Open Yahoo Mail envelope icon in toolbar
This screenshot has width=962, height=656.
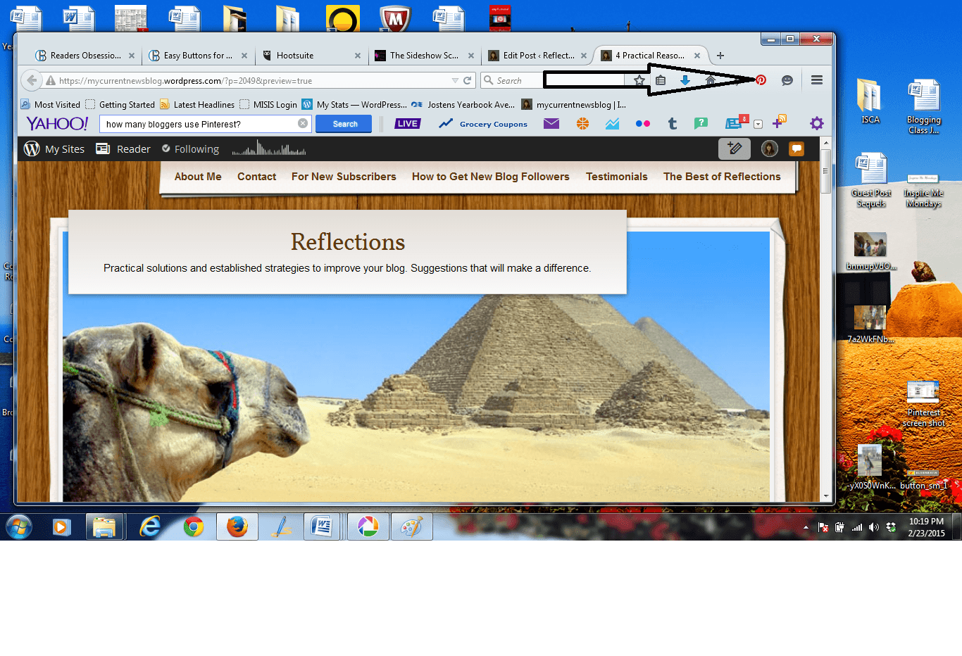[551, 124]
